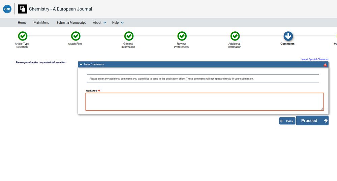Screen dimensions: 337x181
Task: Go to Main Menu
Action: [41, 23]
